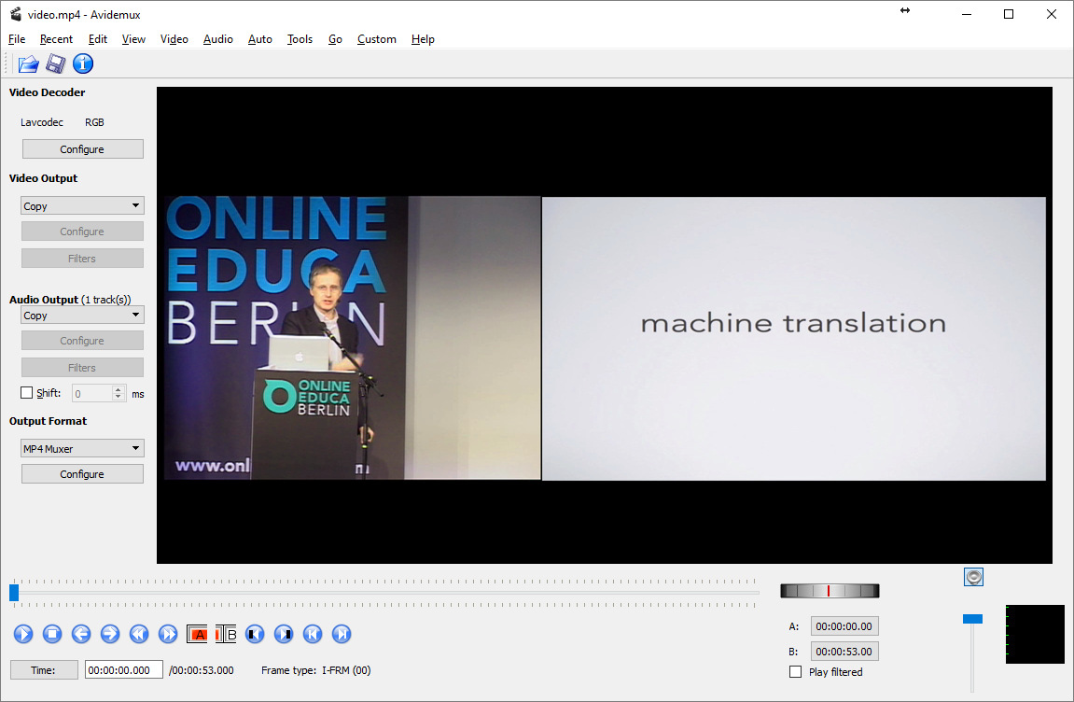The height and width of the screenshot is (702, 1074).
Task: Click the total duration /00:00:53.000 text
Action: coord(202,669)
